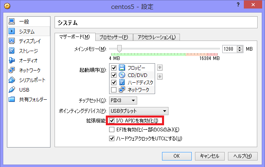The image size is (265, 167).
Task: Click the hard disk icon in boot order
Action: [122, 82]
